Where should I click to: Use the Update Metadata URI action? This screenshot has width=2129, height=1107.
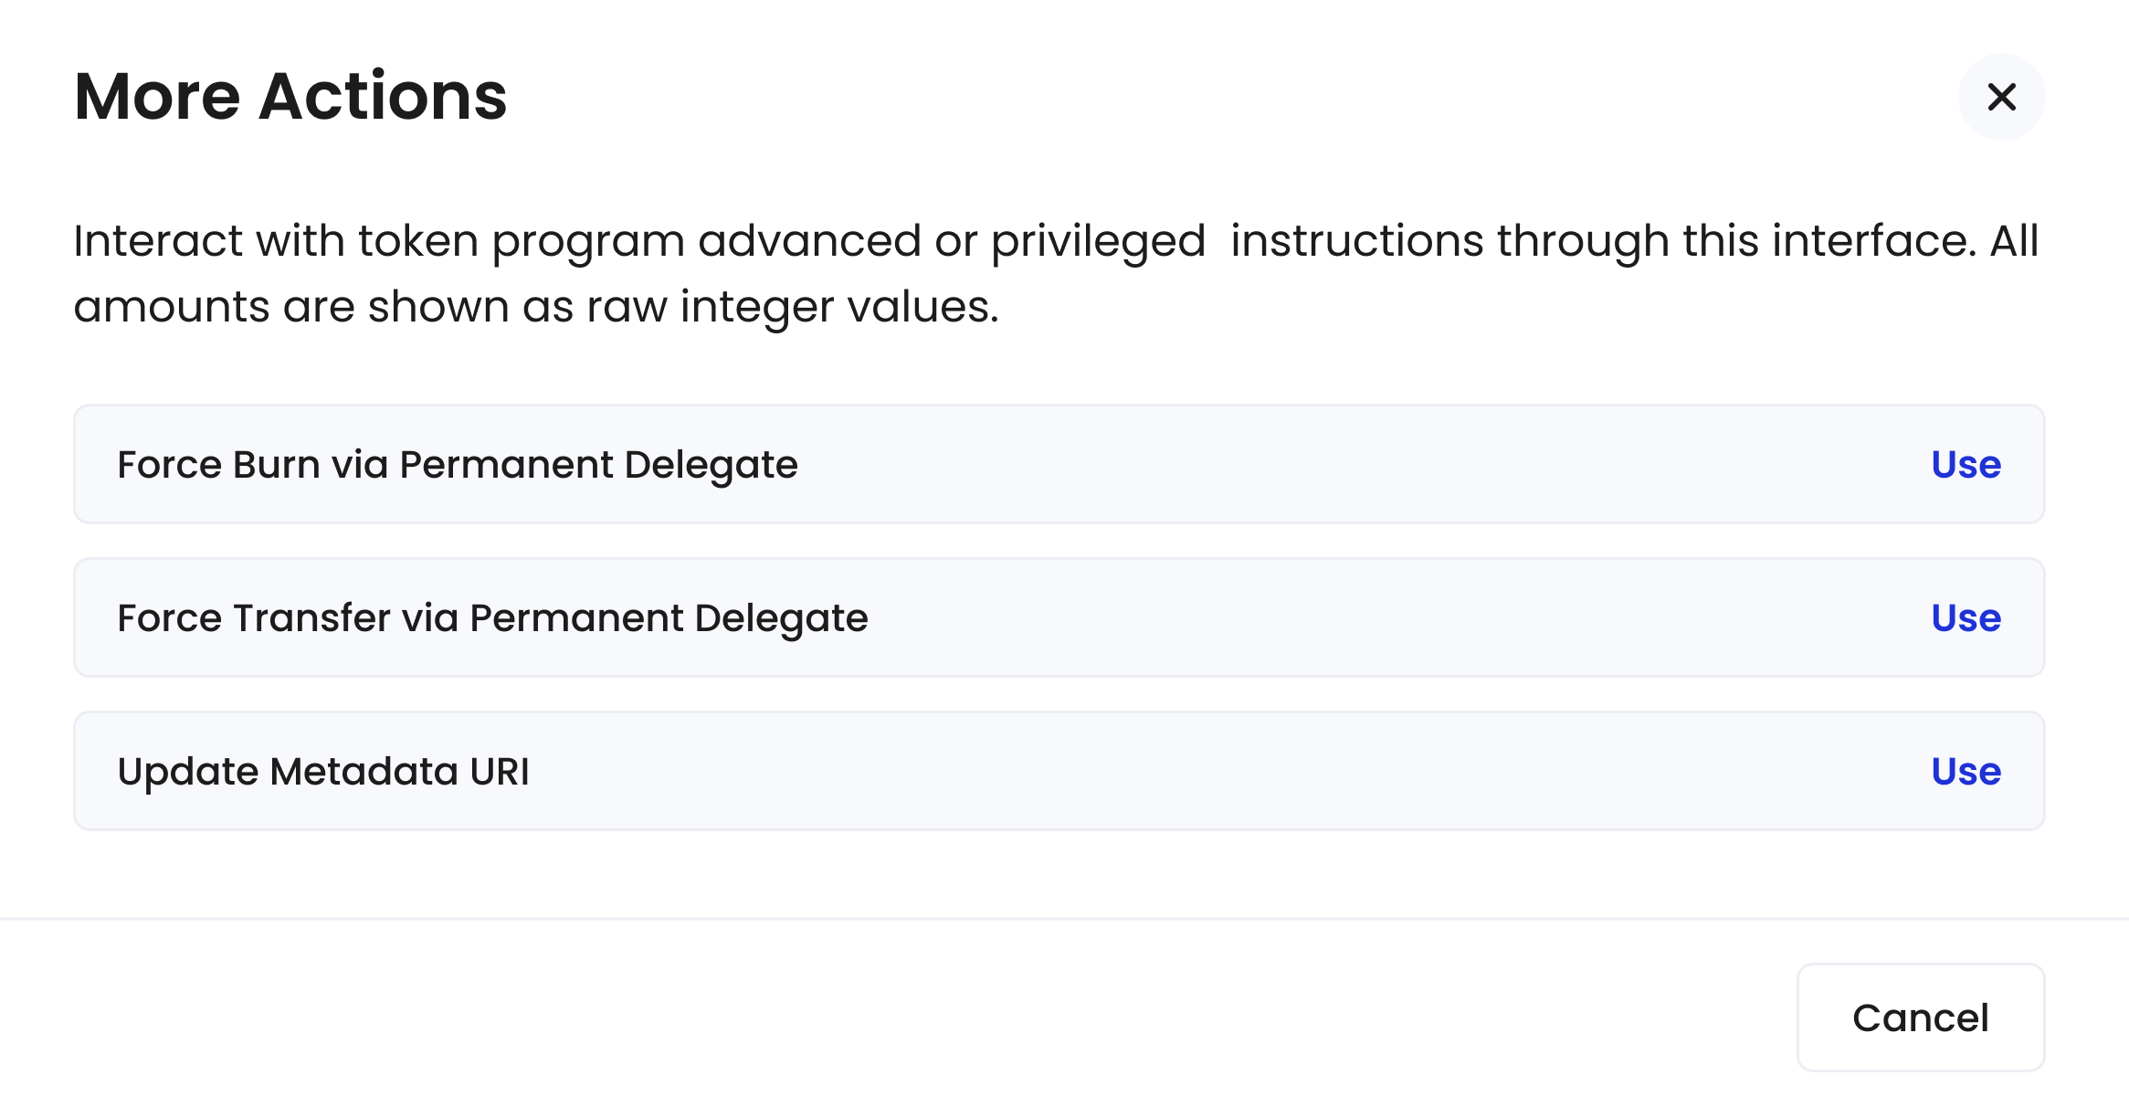(x=1966, y=772)
